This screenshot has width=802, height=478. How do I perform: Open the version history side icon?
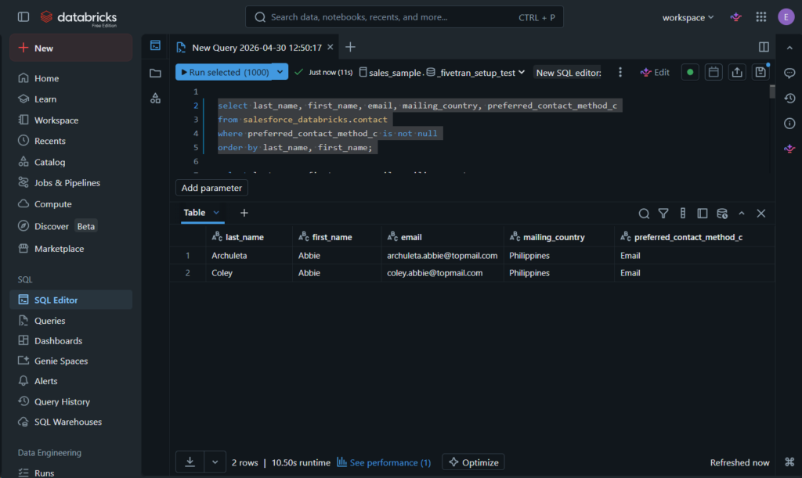789,98
